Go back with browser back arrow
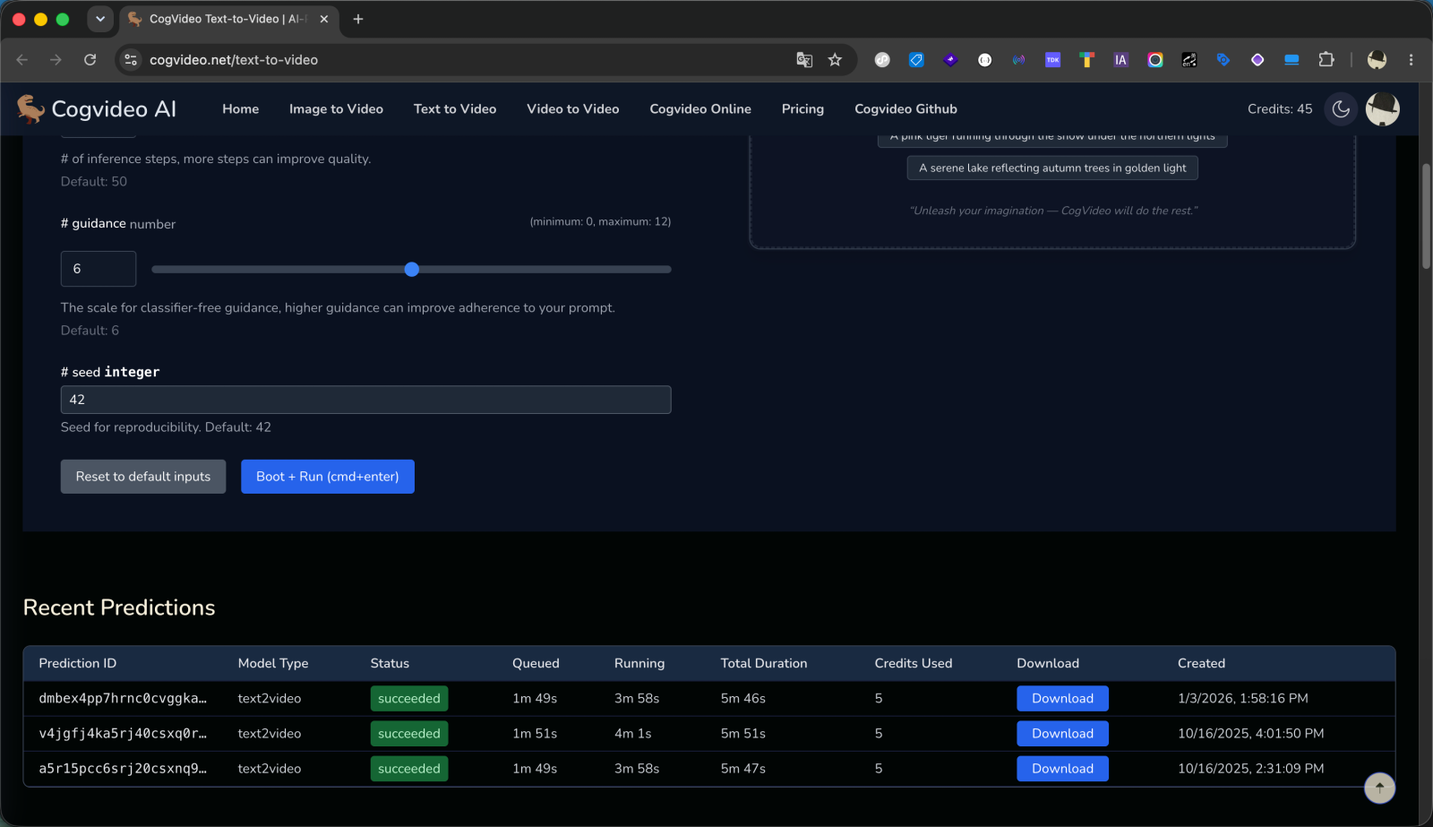This screenshot has height=827, width=1433. tap(22, 60)
